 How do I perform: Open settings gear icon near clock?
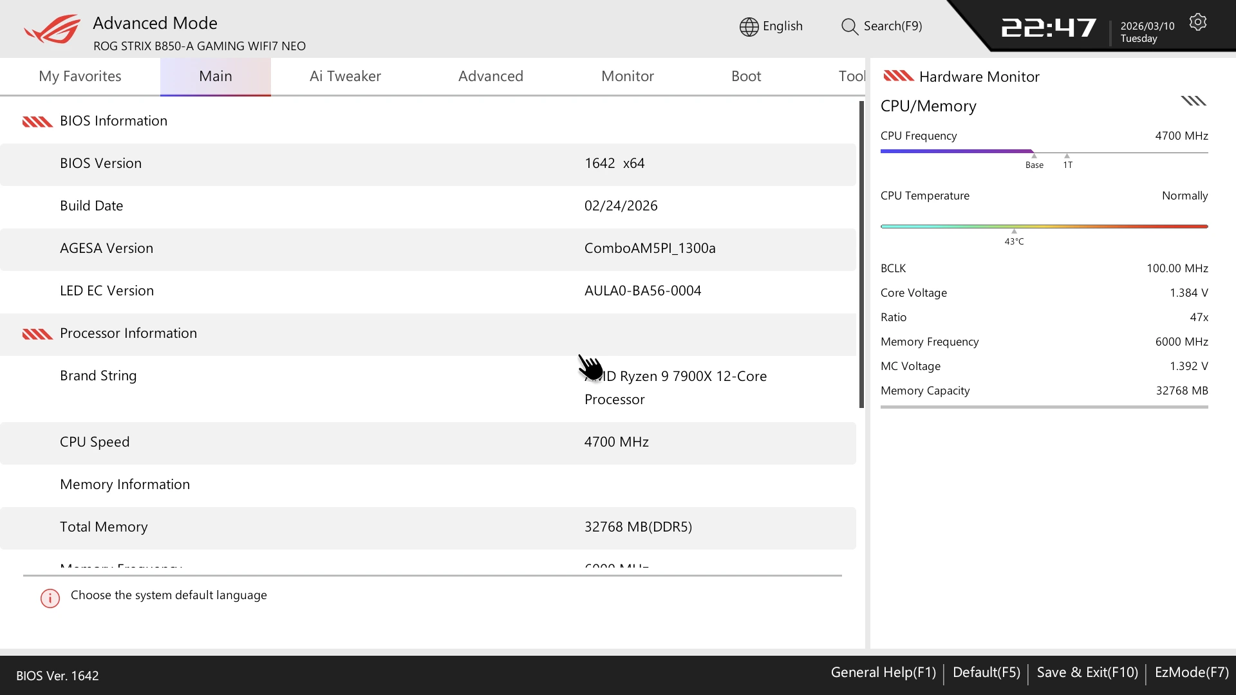tap(1197, 23)
